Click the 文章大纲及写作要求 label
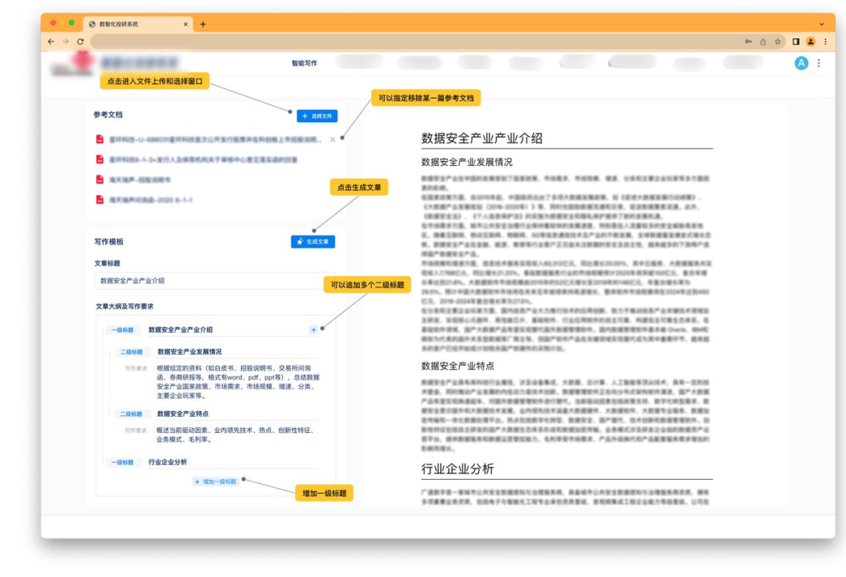The height and width of the screenshot is (577, 846). pyautogui.click(x=125, y=306)
